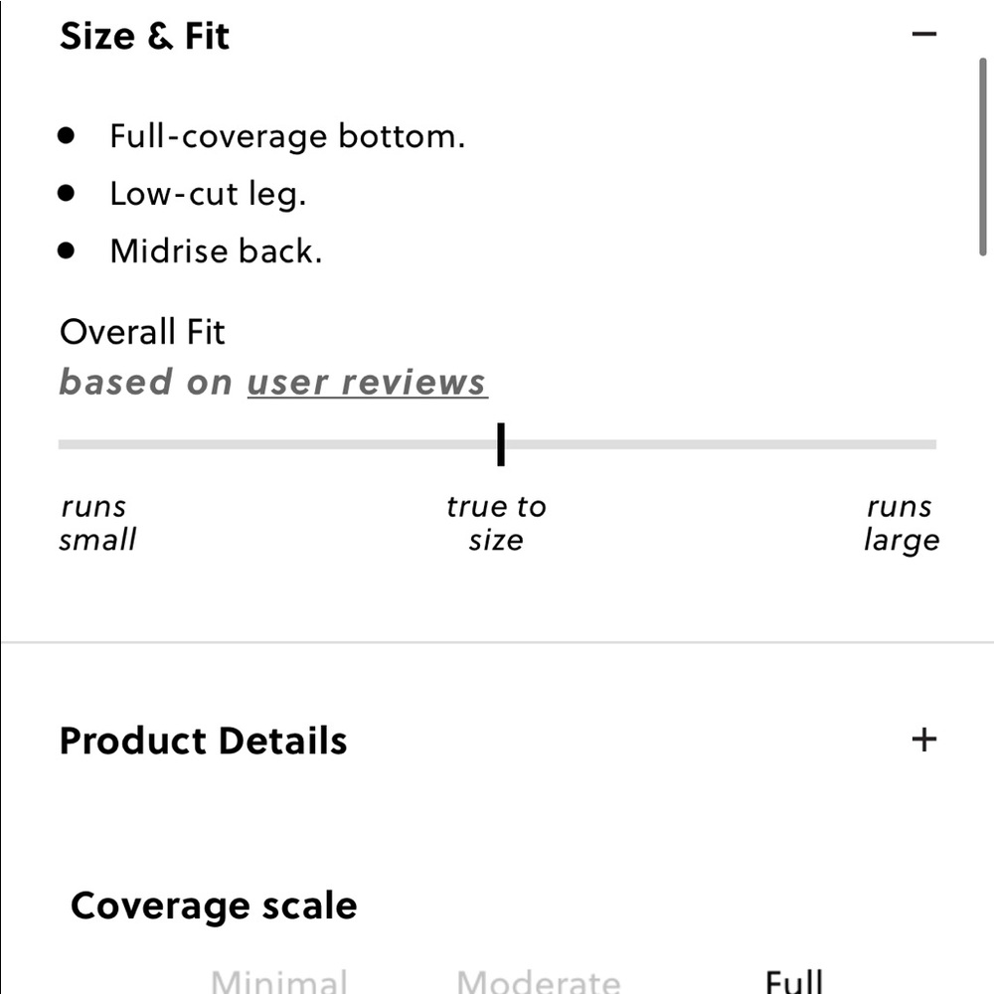Click the Overall Fit label
The width and height of the screenshot is (994, 994).
[142, 332]
